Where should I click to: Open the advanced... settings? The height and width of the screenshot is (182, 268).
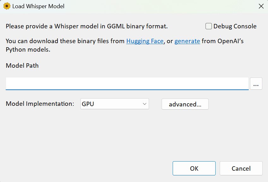pyautogui.click(x=185, y=104)
